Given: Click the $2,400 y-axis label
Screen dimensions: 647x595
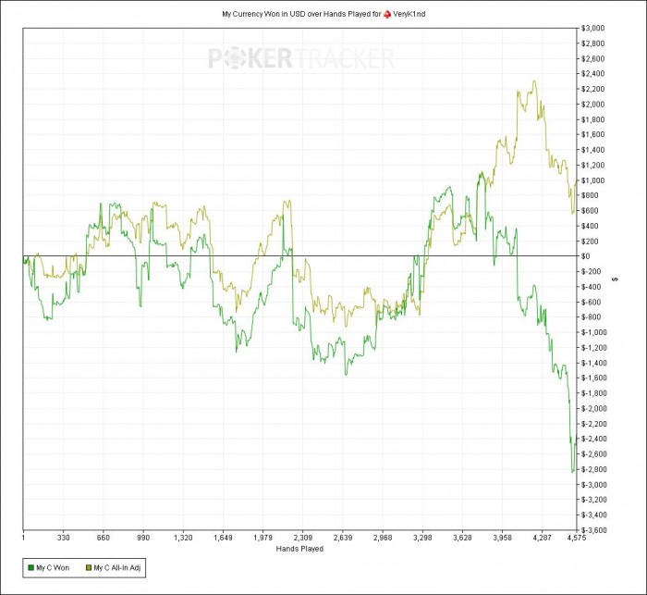Looking at the screenshot, I should (x=593, y=73).
